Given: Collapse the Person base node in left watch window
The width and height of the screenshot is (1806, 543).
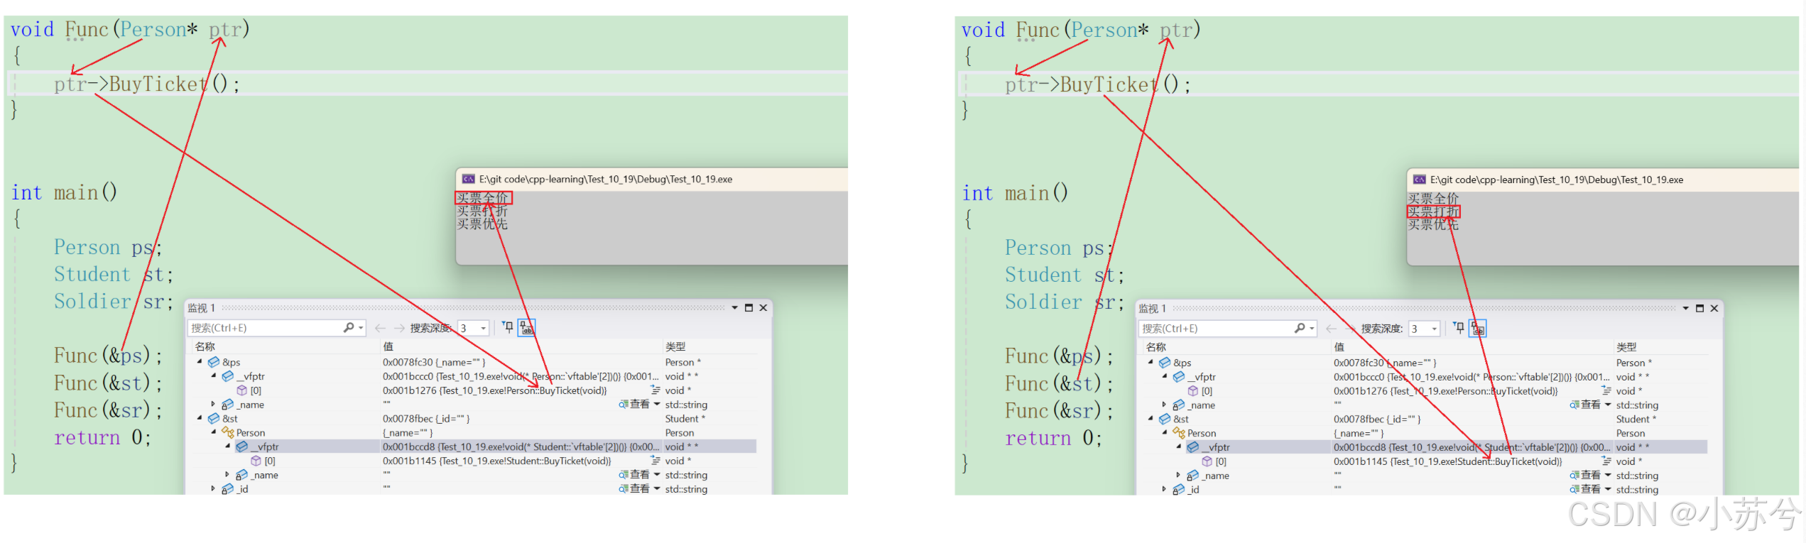Looking at the screenshot, I should 214,432.
